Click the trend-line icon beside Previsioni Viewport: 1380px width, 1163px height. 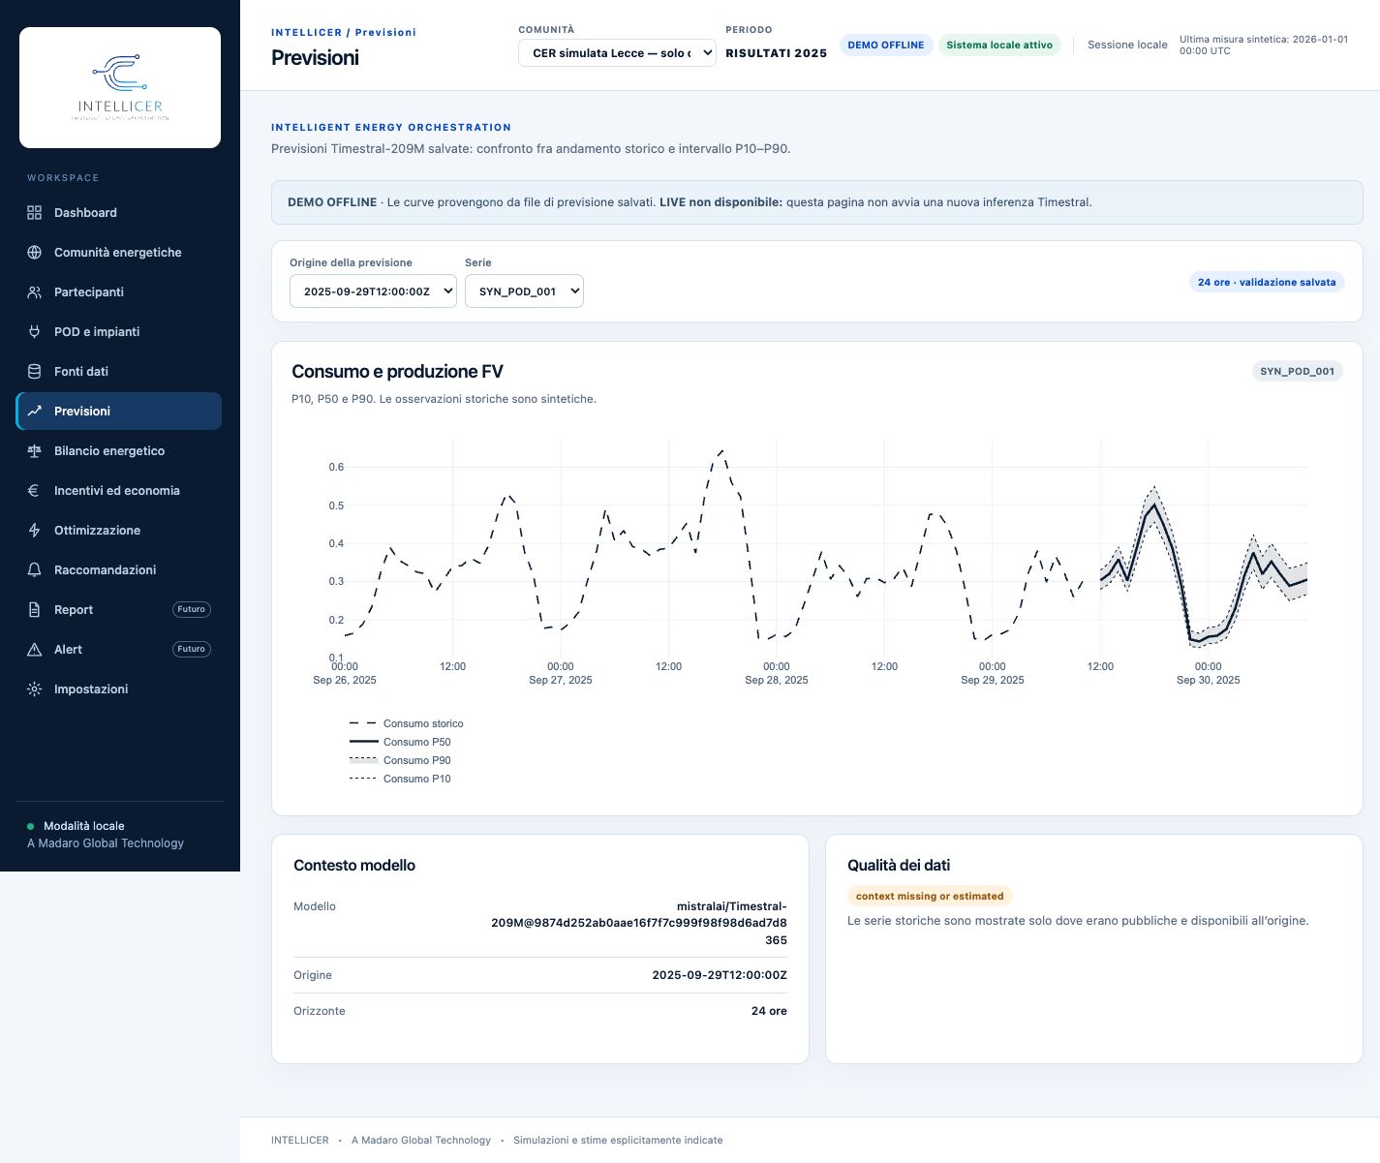pyautogui.click(x=35, y=412)
